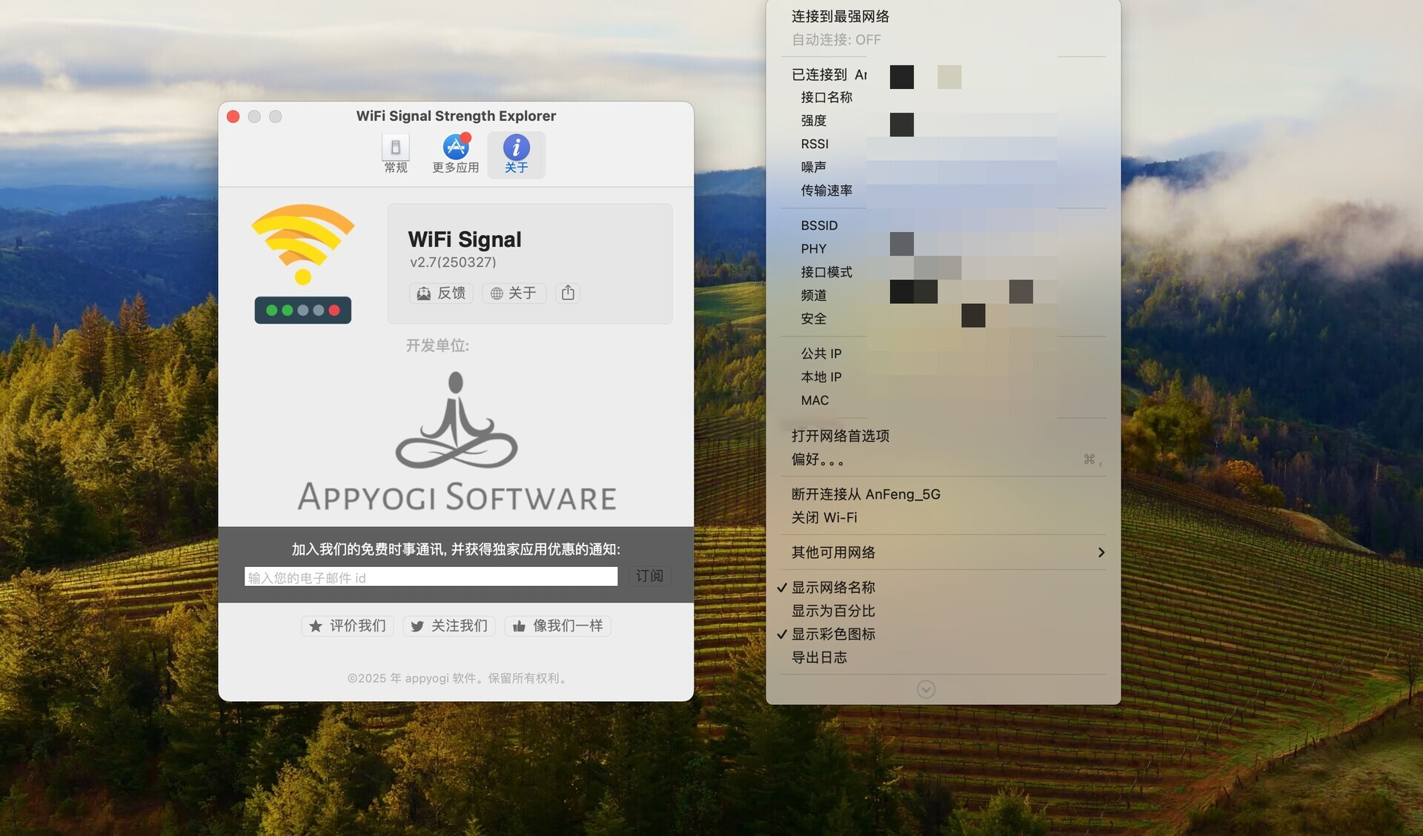Open the 常规 general tab
This screenshot has height=836, width=1423.
(396, 155)
